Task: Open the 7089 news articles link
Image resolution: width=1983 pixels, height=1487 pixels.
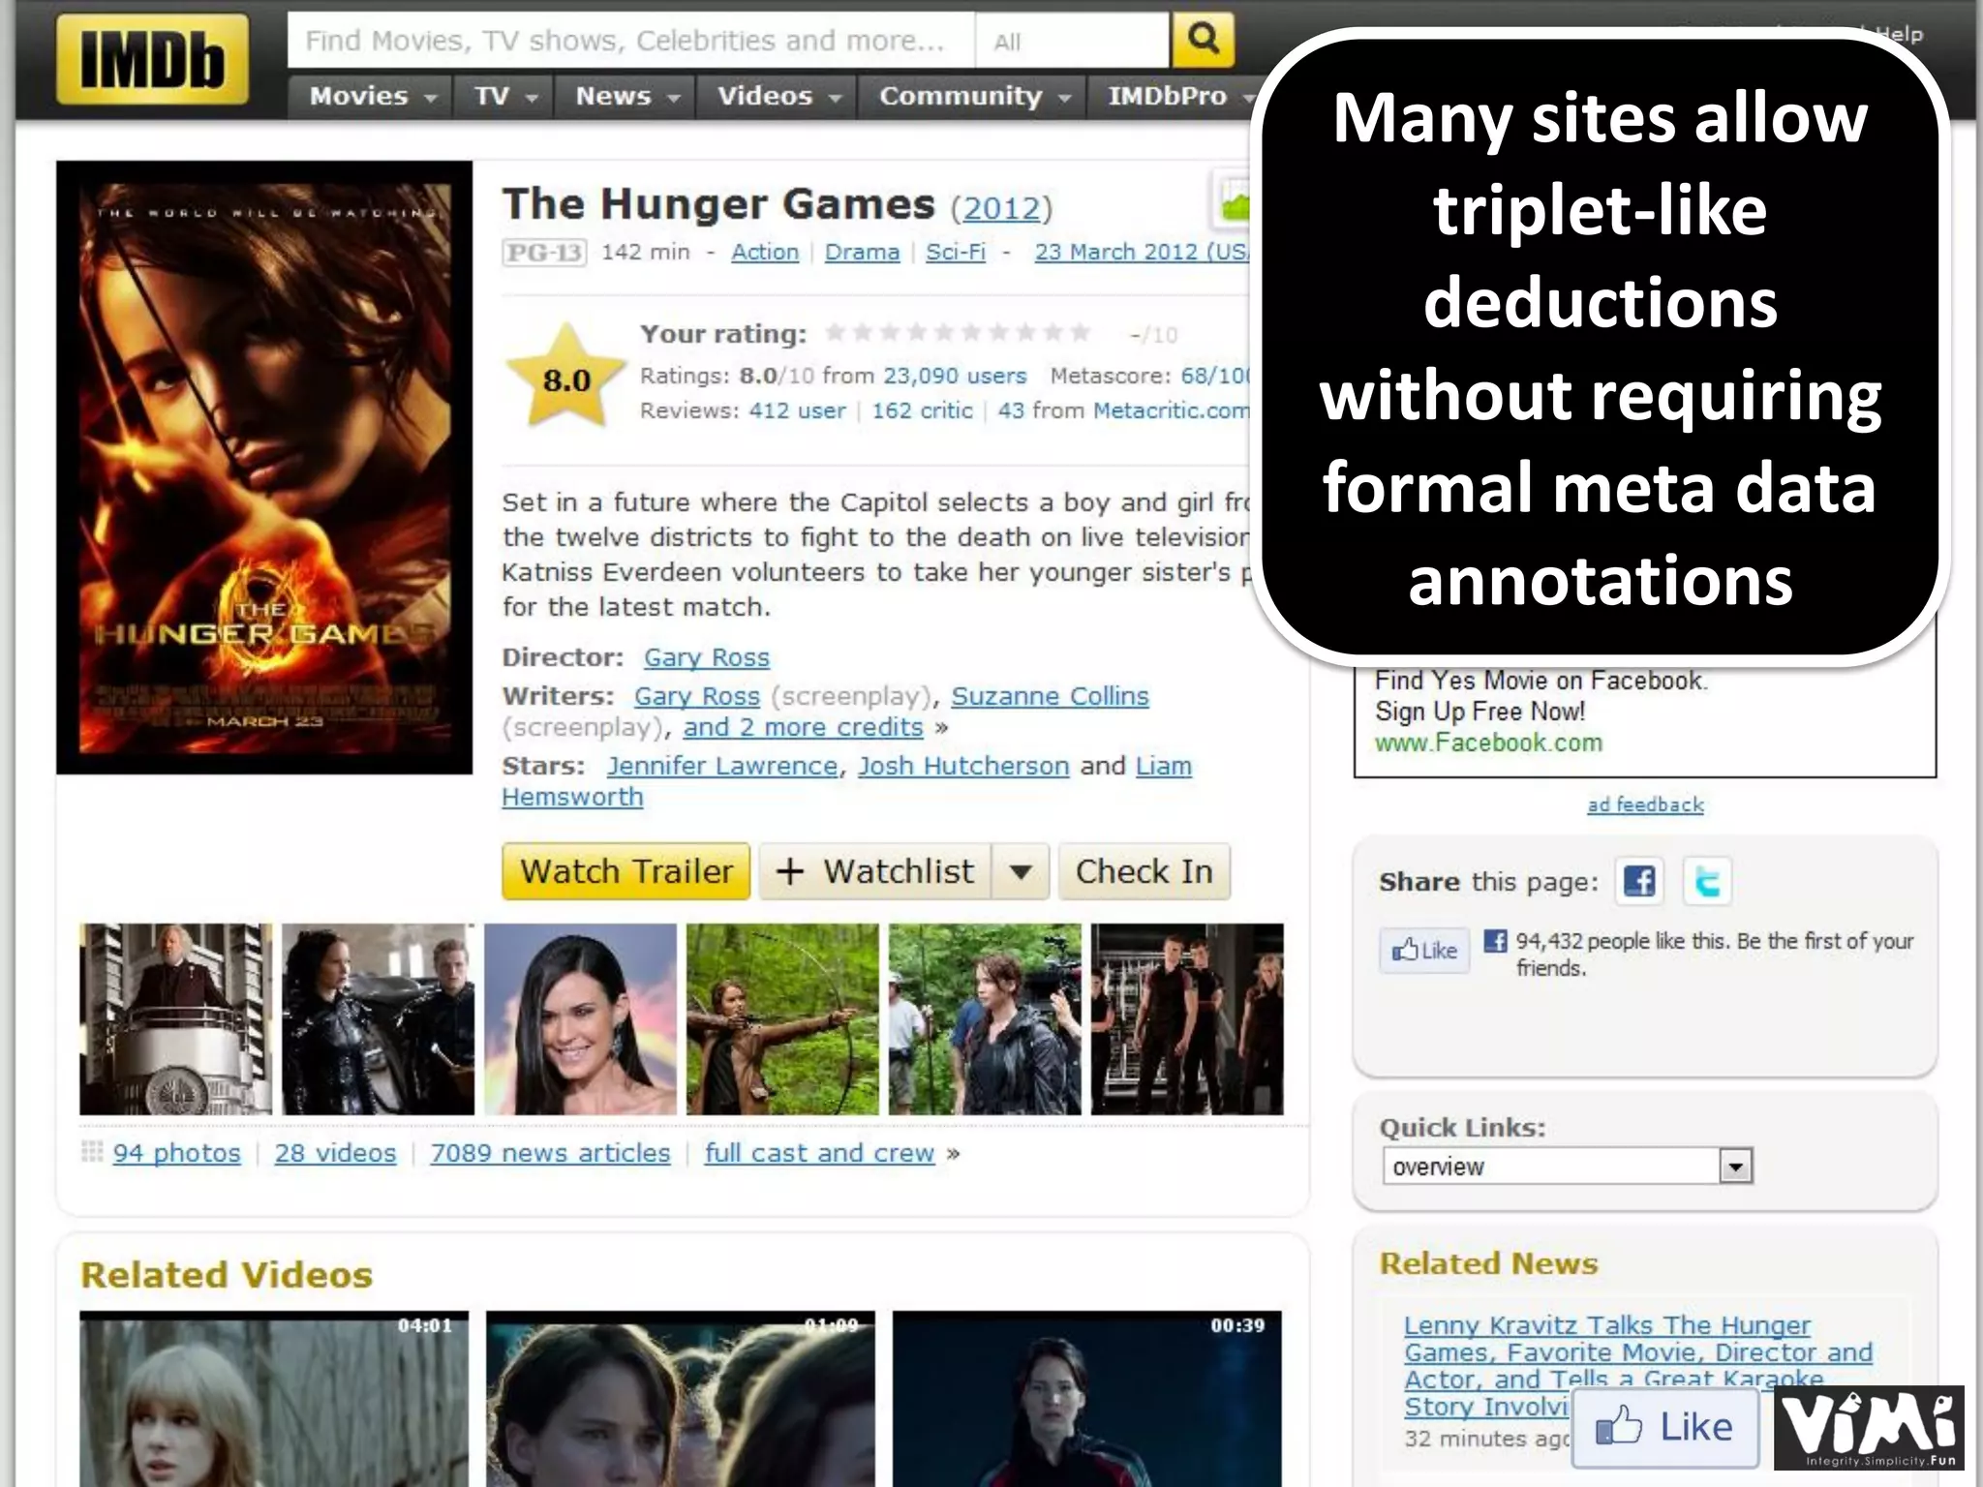Action: point(550,1153)
